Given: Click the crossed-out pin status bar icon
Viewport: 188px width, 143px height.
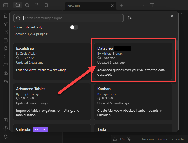Looking at the screenshot, I should [x=130, y=139].
